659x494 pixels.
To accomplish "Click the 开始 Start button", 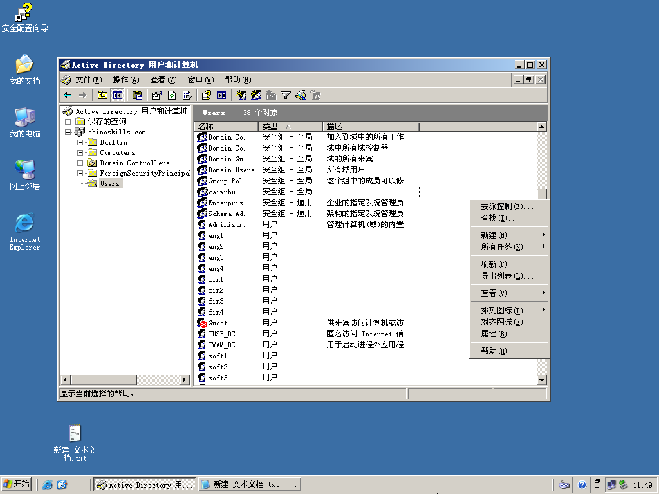I will (x=17, y=484).
